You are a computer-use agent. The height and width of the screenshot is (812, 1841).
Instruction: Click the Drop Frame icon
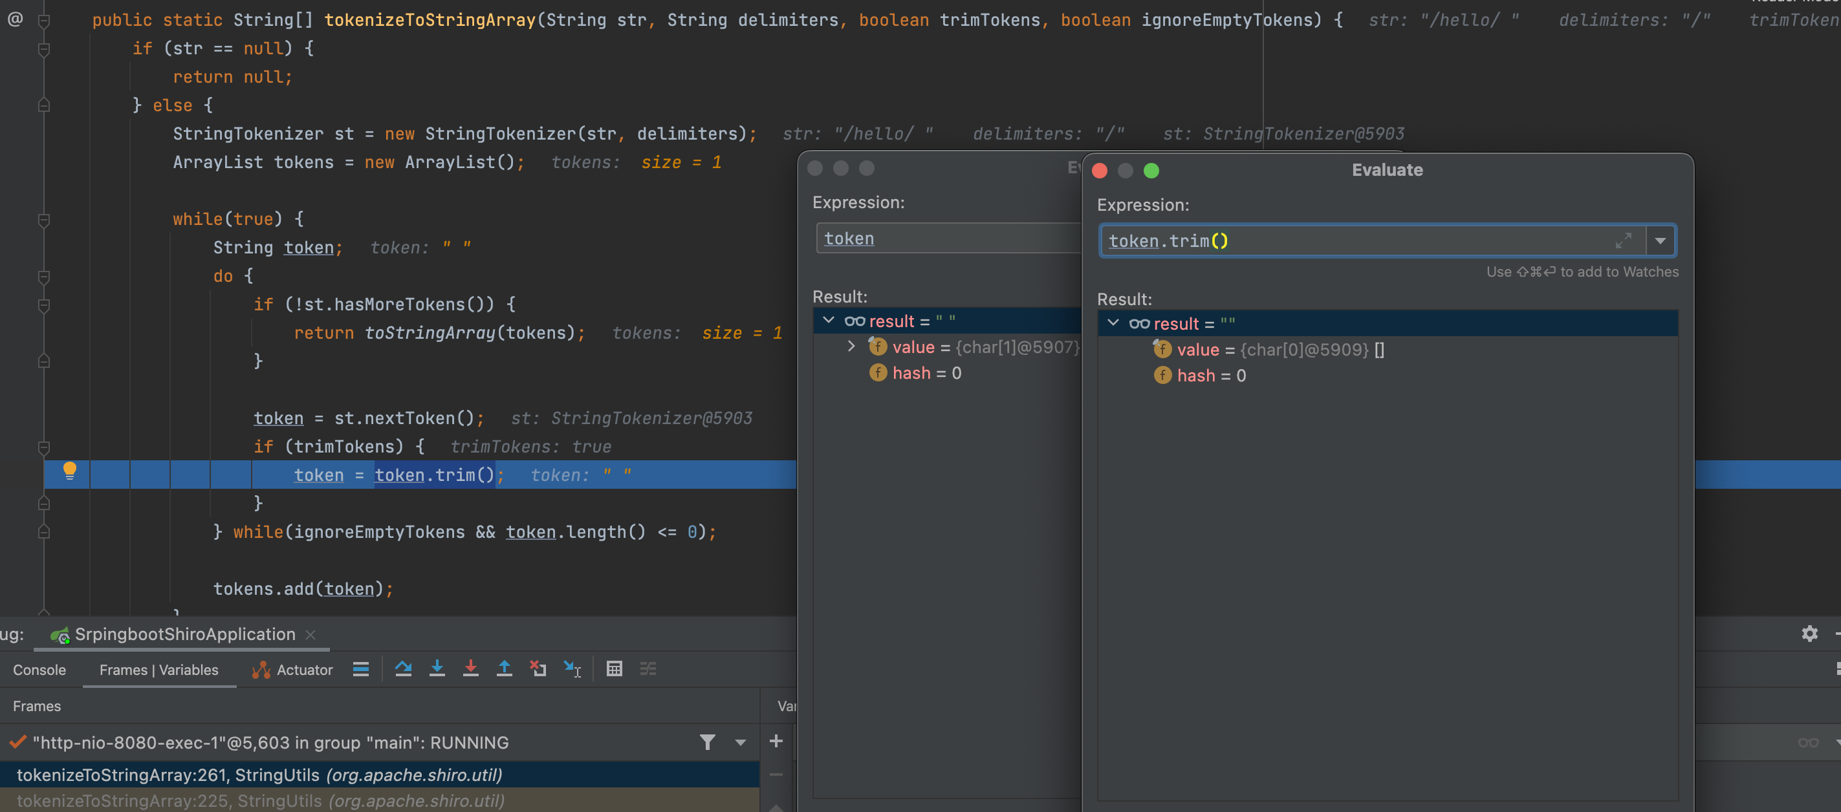[x=538, y=668]
